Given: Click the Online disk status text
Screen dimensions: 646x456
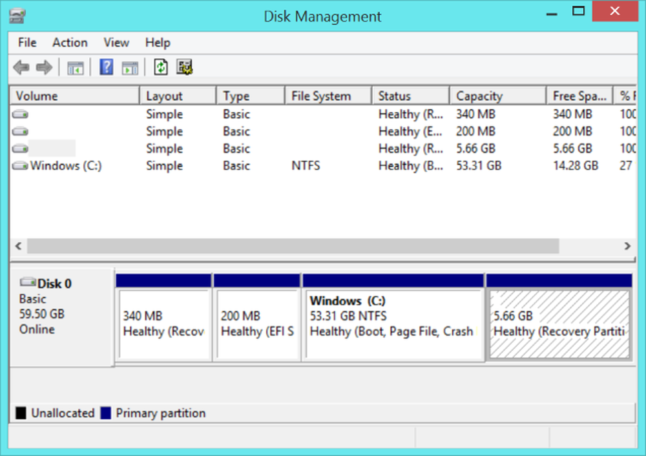Looking at the screenshot, I should pos(37,329).
